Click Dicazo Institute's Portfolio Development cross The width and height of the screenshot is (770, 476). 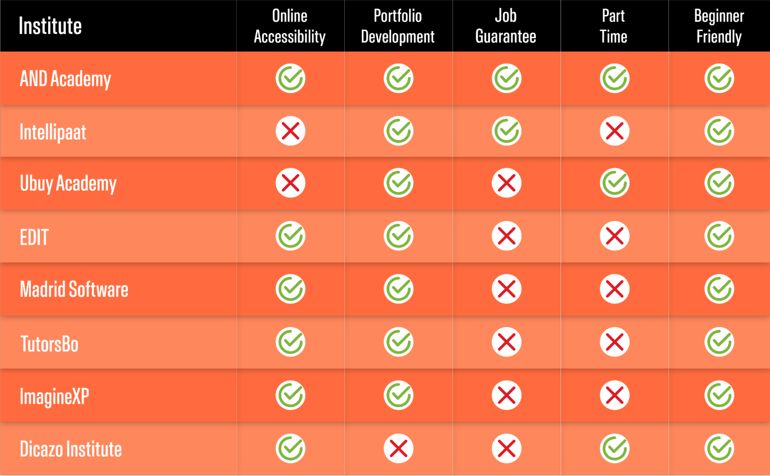pyautogui.click(x=398, y=449)
